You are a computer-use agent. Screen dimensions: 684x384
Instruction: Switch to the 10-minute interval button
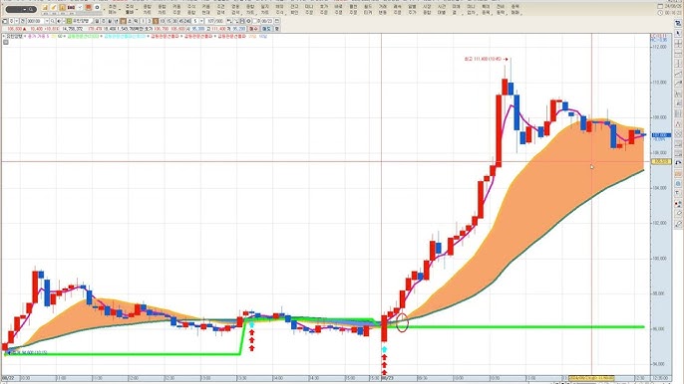point(163,21)
